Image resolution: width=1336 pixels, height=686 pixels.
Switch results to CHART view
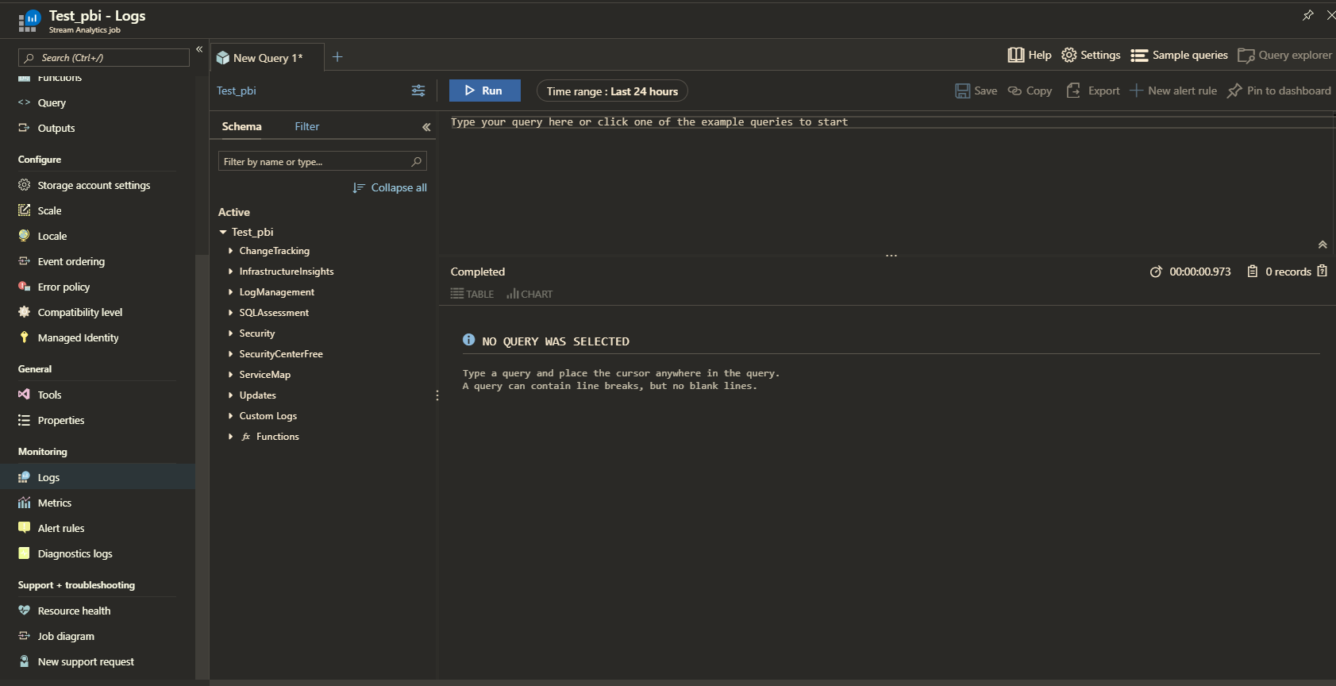(529, 294)
